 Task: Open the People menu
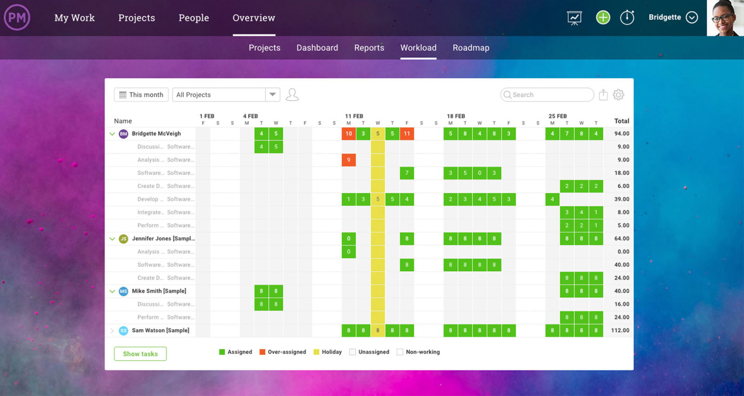[194, 18]
